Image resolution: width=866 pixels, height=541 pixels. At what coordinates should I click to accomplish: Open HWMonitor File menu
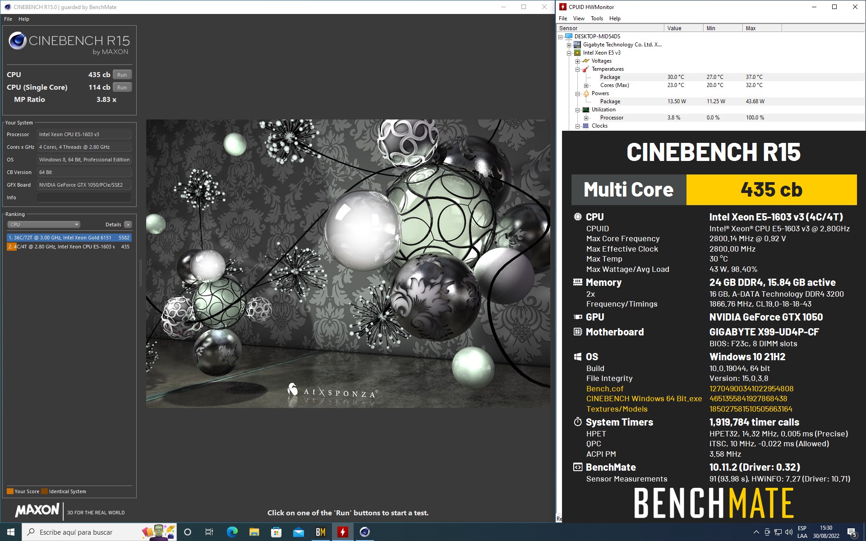563,18
